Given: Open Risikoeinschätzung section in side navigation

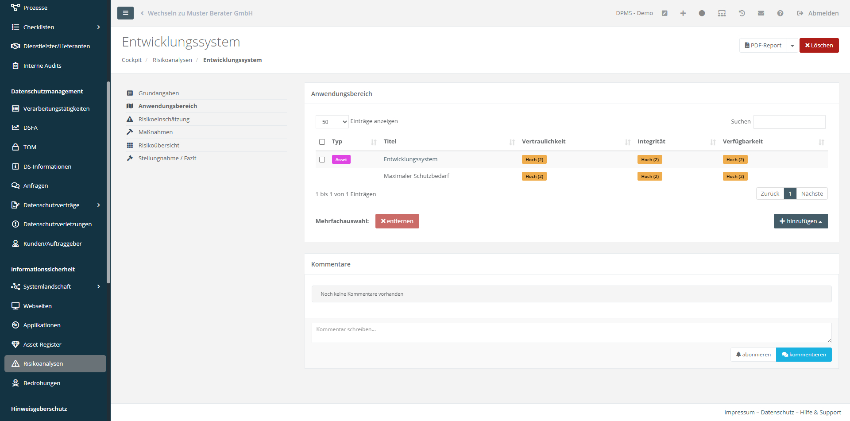Looking at the screenshot, I should pos(164,119).
